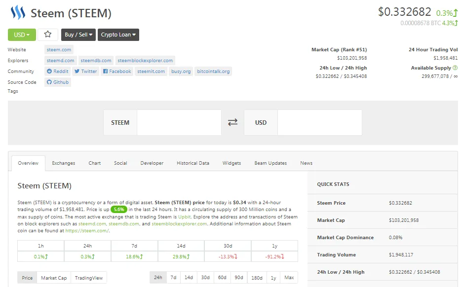
Task: Select the 60d chart range button
Action: [222, 277]
